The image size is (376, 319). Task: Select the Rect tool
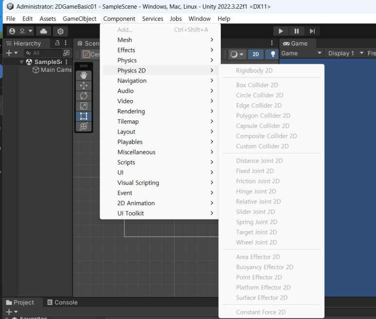click(84, 117)
